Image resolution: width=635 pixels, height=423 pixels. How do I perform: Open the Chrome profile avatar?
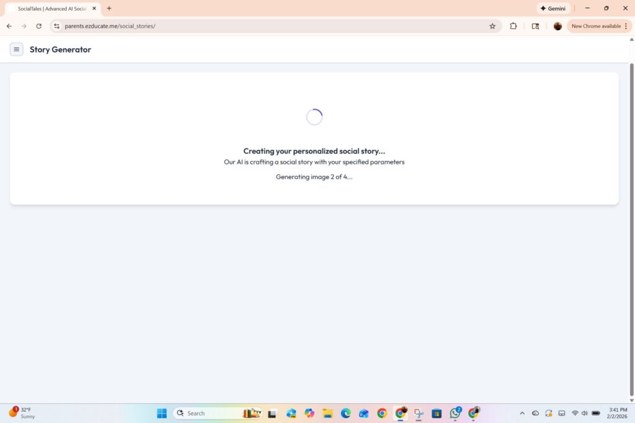[x=557, y=26]
